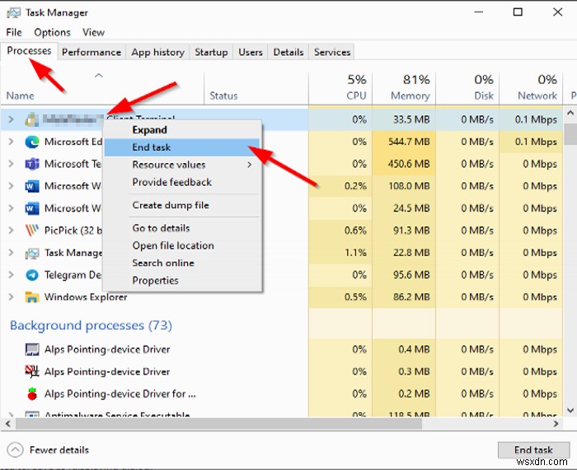
Task: Click the Background processes (73) heading
Action: [91, 325]
